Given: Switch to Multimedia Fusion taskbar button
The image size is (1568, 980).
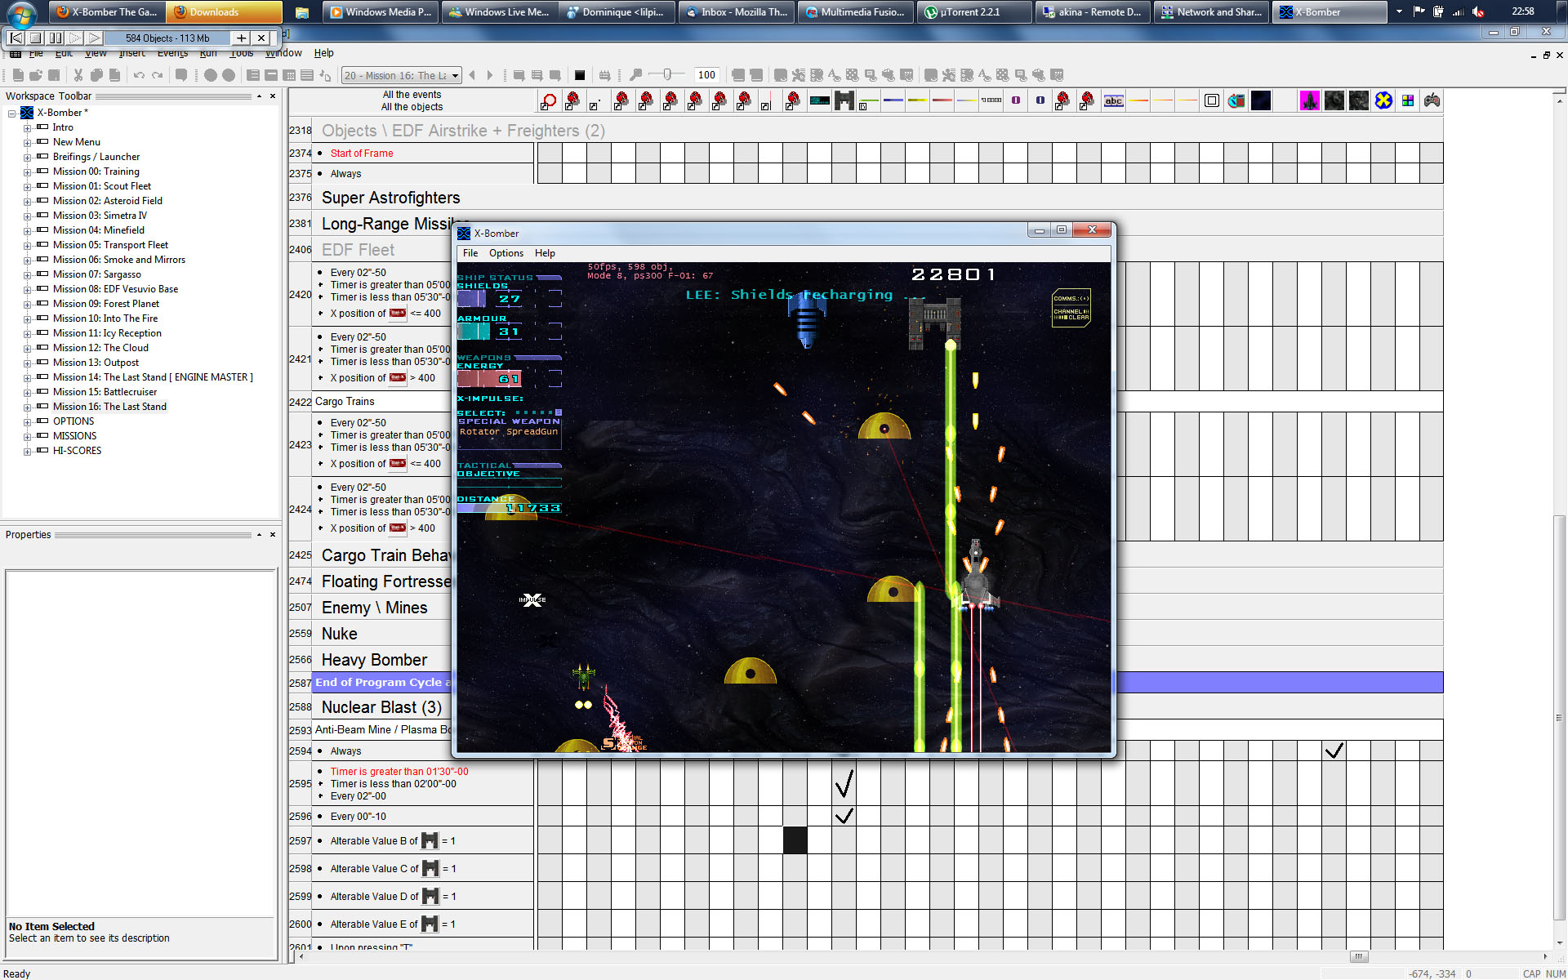Looking at the screenshot, I should [x=856, y=12].
